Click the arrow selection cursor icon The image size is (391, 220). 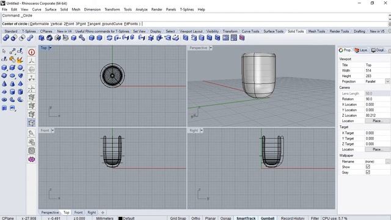(4, 51)
